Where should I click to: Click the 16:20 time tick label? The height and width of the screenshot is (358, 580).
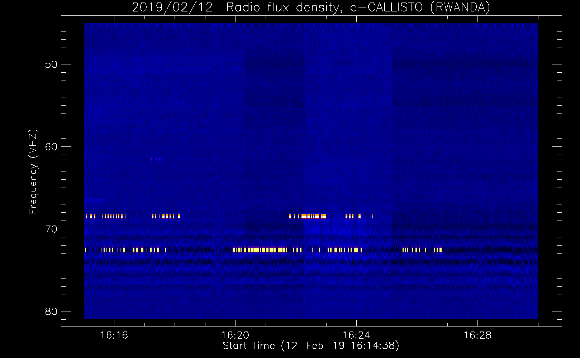pos(235,335)
